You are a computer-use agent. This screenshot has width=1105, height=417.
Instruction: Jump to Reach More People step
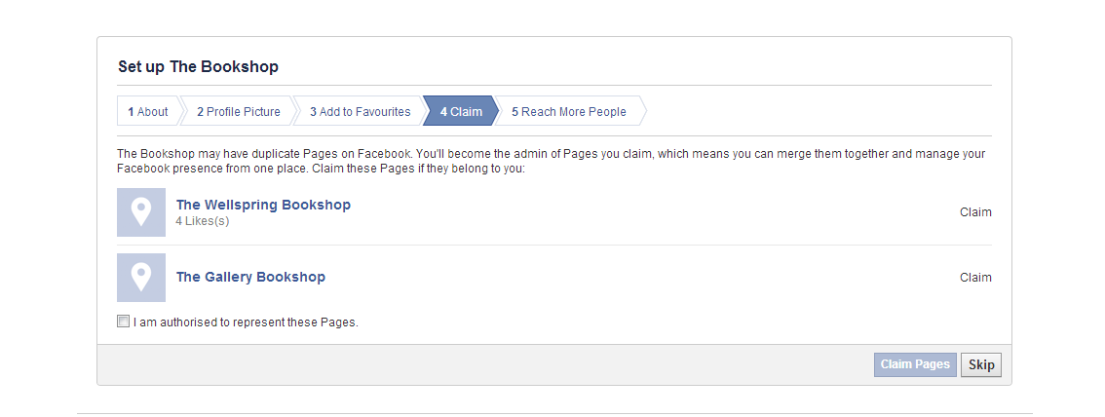pos(569,111)
